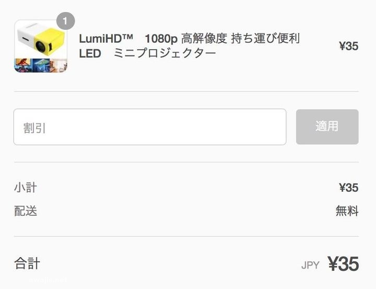Click the 無料 free shipping value
The height and width of the screenshot is (289, 376).
pyautogui.click(x=347, y=211)
